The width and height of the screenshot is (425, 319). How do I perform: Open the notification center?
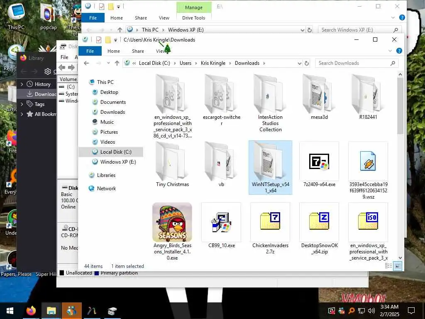click(411, 311)
